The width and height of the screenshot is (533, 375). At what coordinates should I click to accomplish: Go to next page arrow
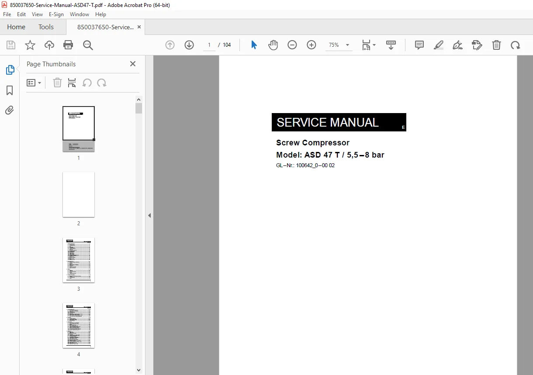[189, 45]
